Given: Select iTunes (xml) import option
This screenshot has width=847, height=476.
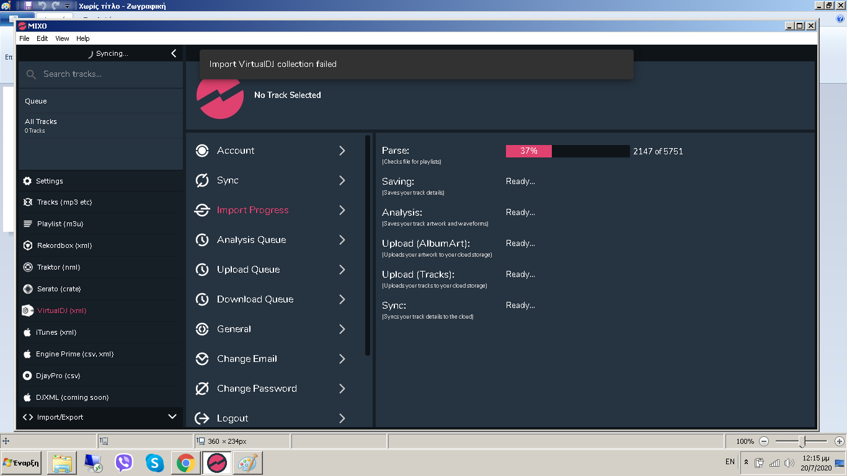Looking at the screenshot, I should (56, 332).
